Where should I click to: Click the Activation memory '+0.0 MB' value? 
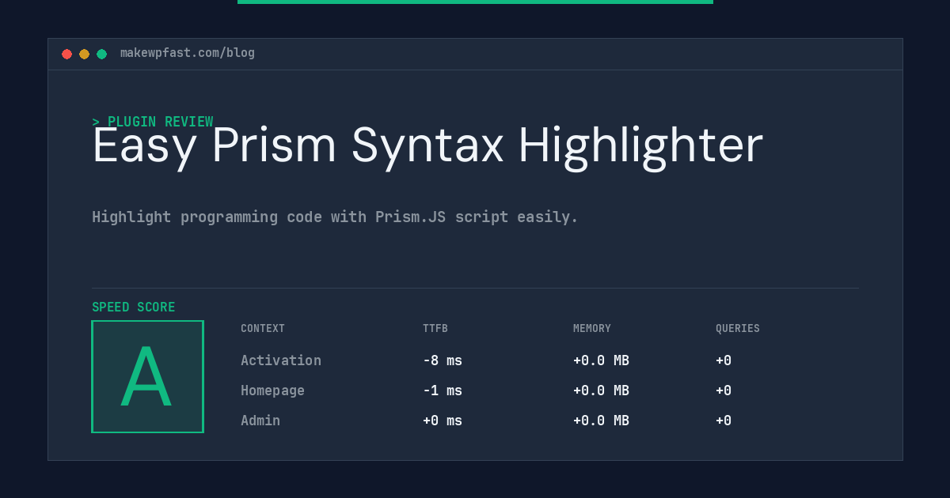click(x=601, y=360)
